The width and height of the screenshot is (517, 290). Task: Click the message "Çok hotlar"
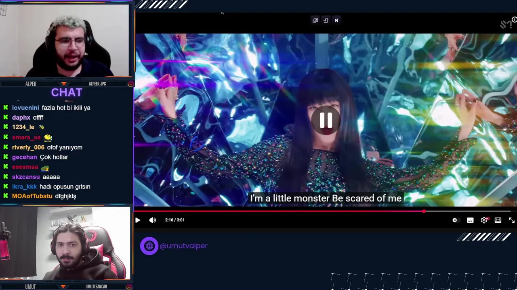[x=54, y=157]
